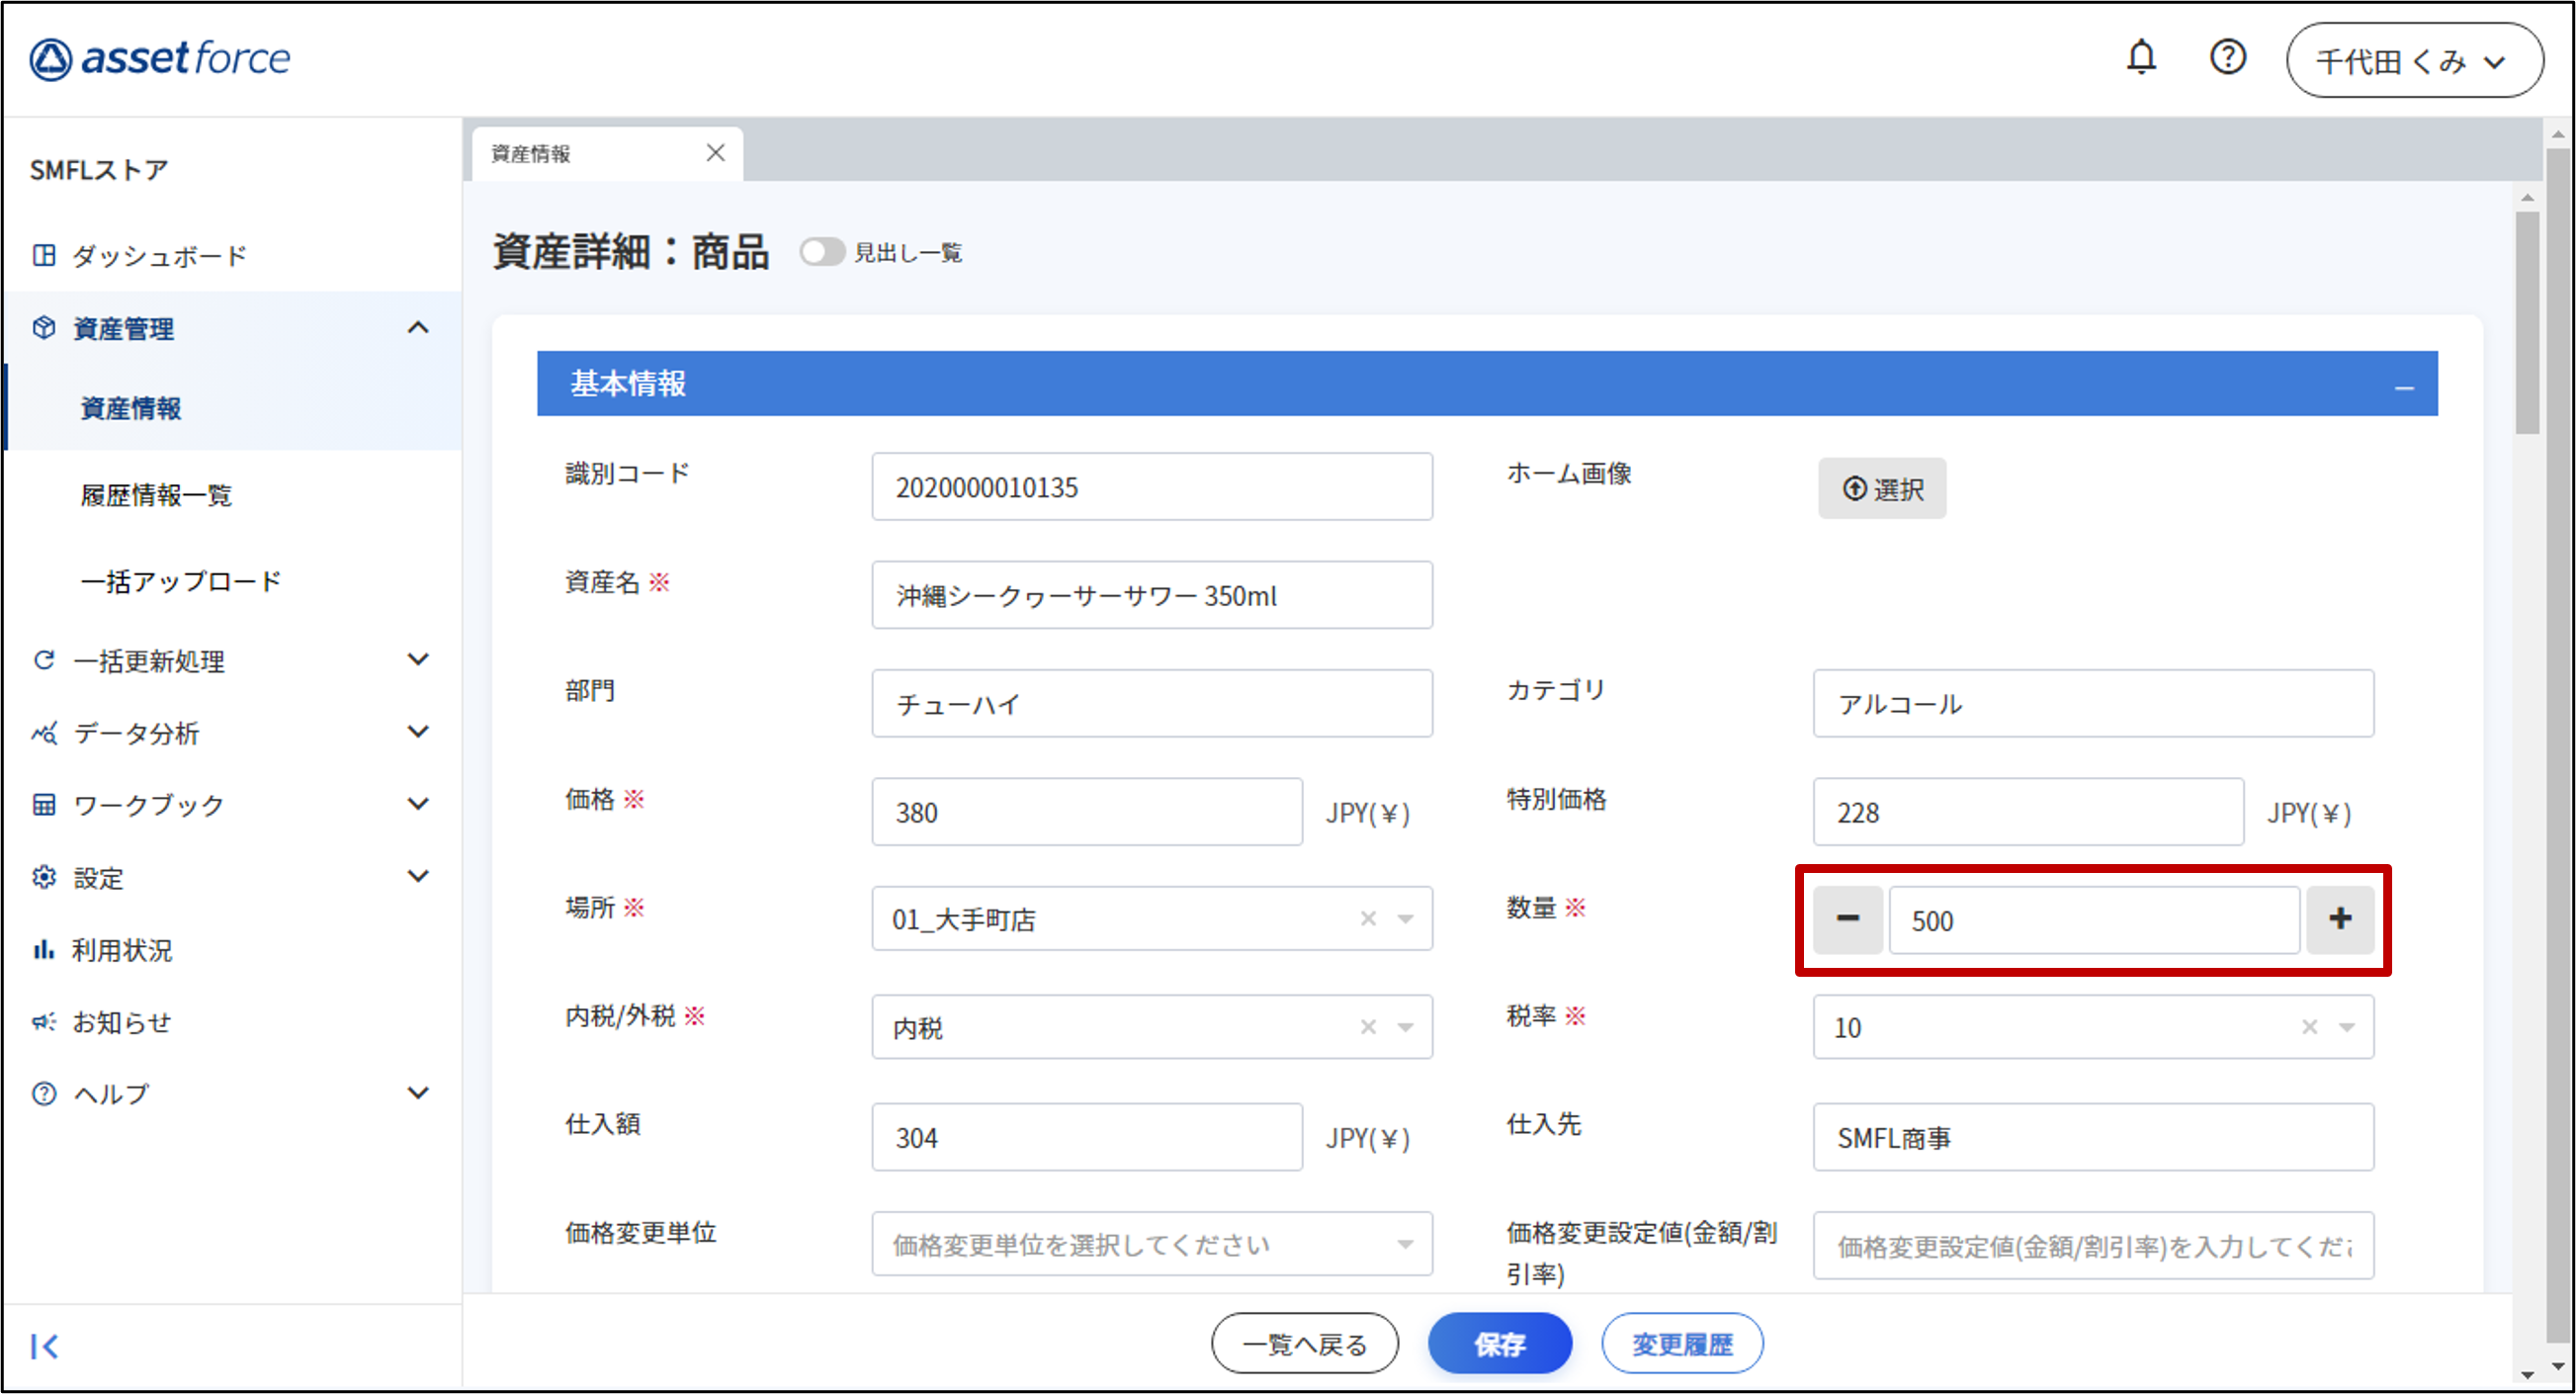Screen dimensions: 2576x1394
Task: Open the 千代田くみ user menu
Action: coord(2413,61)
